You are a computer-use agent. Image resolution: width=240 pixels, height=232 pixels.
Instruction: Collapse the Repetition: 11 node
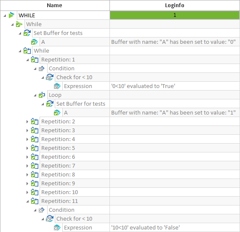point(27,202)
